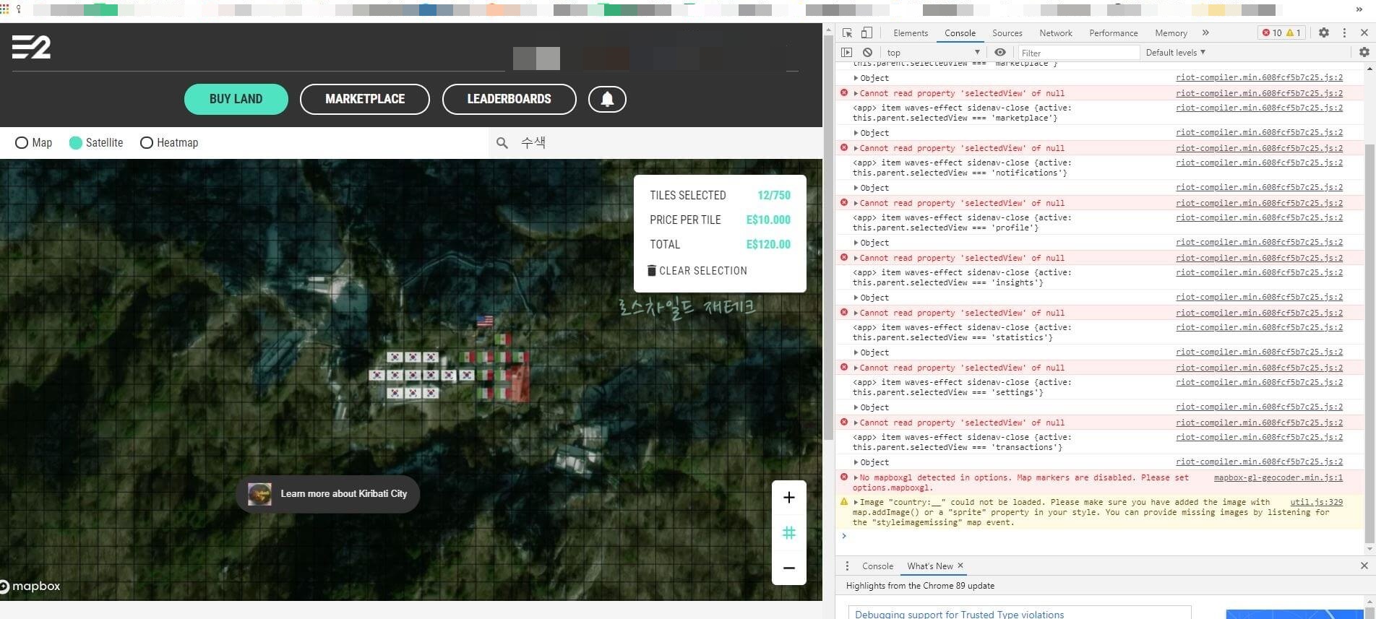The image size is (1376, 619).
Task: Switch to the Sources tab
Action: coord(1007,33)
